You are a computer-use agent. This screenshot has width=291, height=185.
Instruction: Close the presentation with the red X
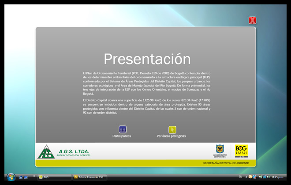253,20
